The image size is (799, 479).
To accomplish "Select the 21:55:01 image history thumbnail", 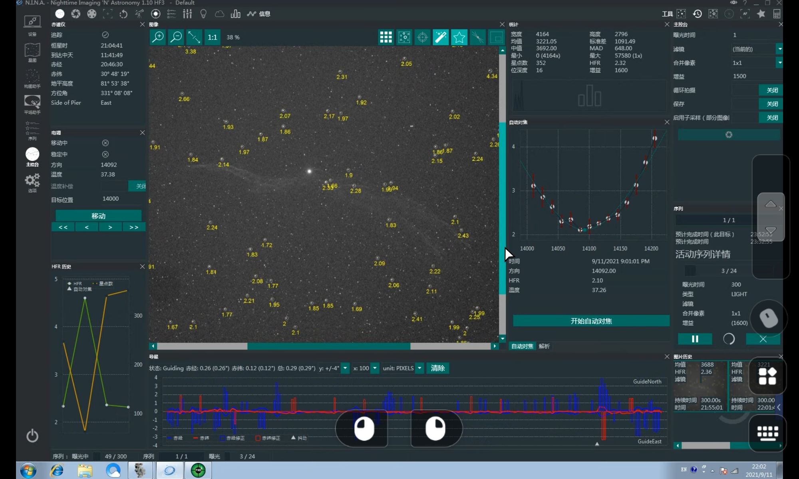I will point(700,386).
